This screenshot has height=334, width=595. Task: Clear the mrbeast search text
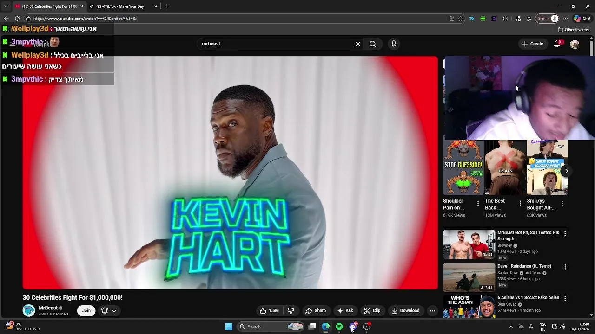coord(358,44)
